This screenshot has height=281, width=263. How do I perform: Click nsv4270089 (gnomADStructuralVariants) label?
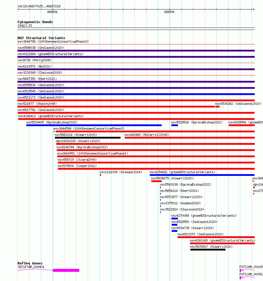[x=204, y=216]
